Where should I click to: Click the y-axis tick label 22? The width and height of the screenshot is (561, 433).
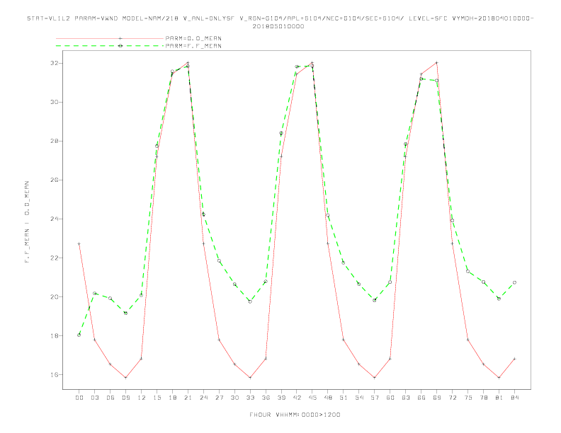coord(55,258)
